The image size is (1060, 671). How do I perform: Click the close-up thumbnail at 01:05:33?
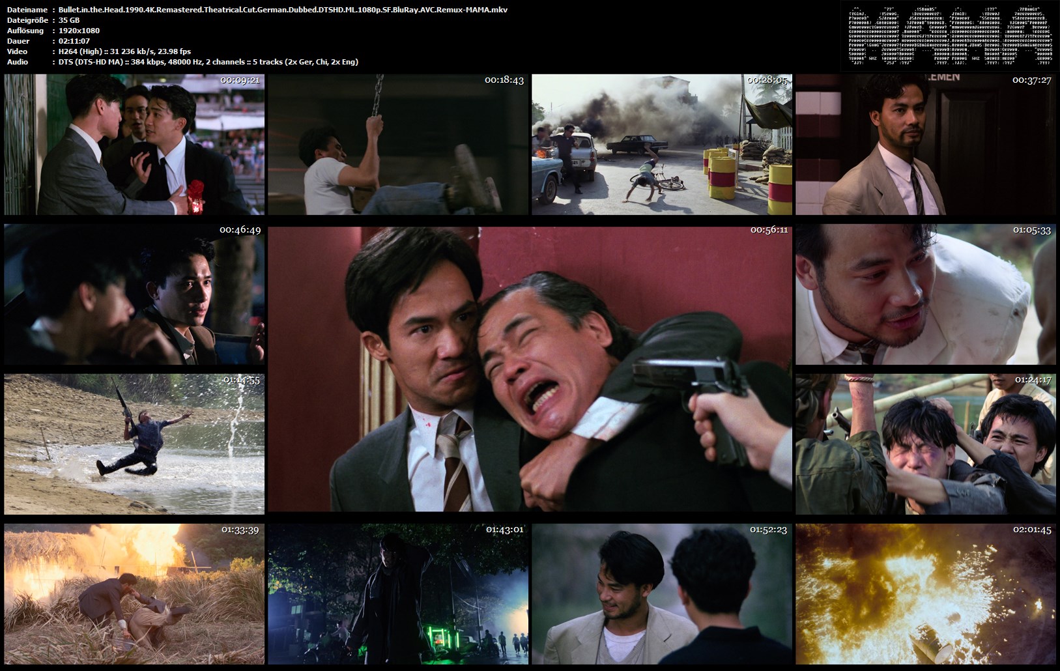point(926,294)
